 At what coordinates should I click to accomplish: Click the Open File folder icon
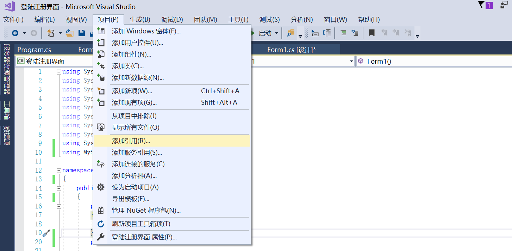(69, 33)
